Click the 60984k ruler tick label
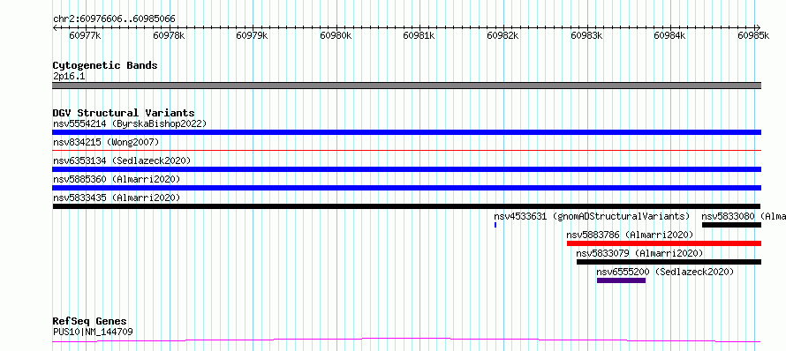 tap(670, 35)
